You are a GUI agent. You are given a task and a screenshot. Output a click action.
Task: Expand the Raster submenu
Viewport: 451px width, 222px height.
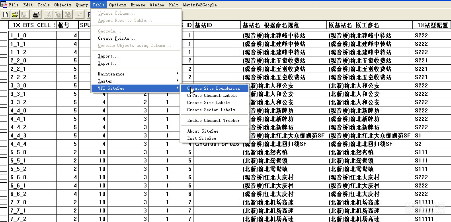136,81
